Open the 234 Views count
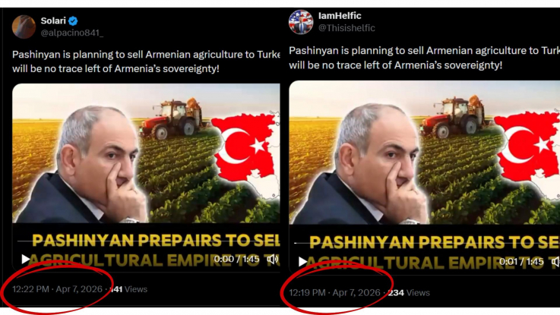Screen dimensions: 560x315 (x=409, y=293)
